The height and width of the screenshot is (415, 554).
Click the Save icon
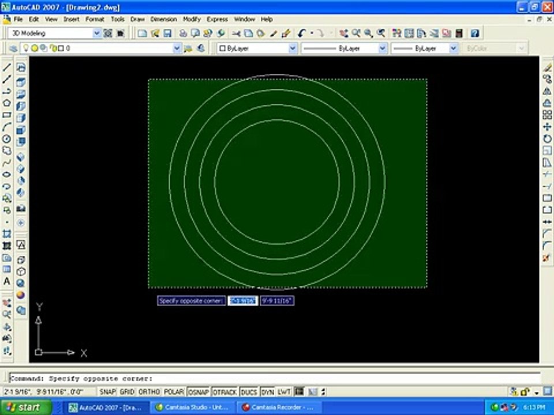click(x=167, y=33)
